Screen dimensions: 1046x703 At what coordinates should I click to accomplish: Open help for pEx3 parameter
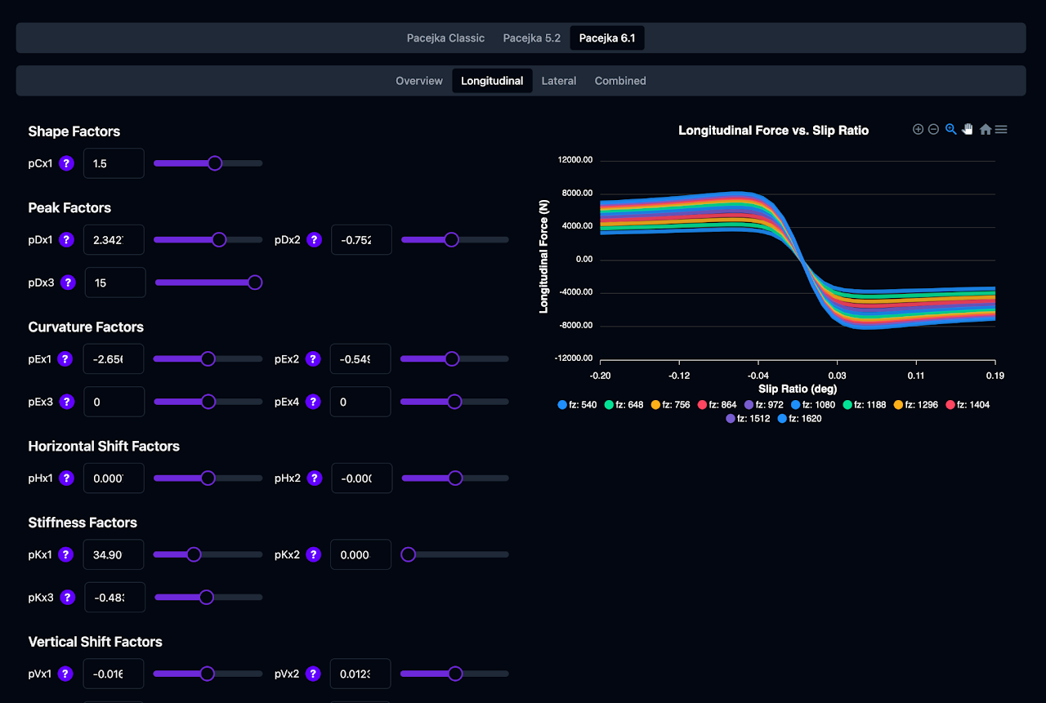pyautogui.click(x=67, y=402)
